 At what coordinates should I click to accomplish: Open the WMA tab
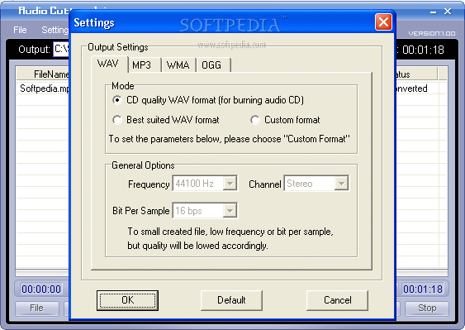(178, 65)
